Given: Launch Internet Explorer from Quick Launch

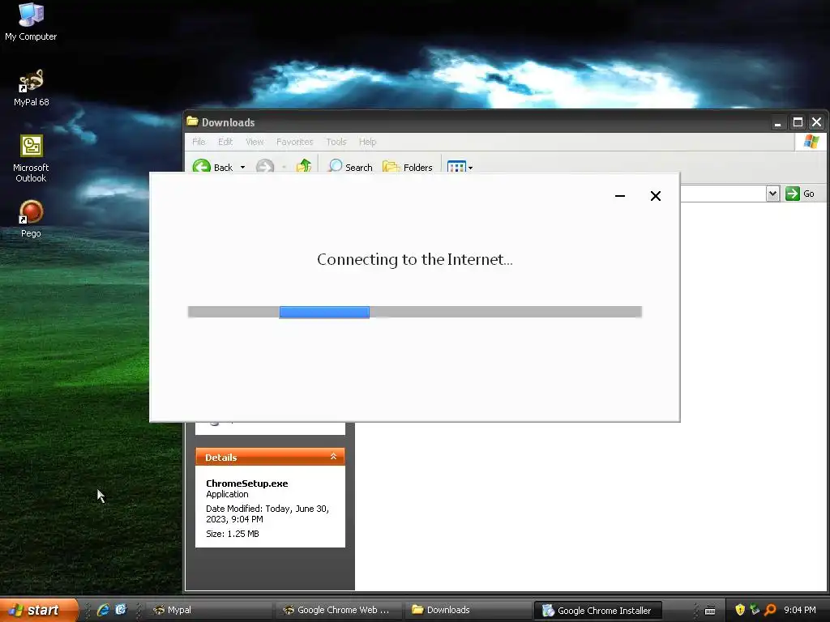Looking at the screenshot, I should pyautogui.click(x=103, y=610).
